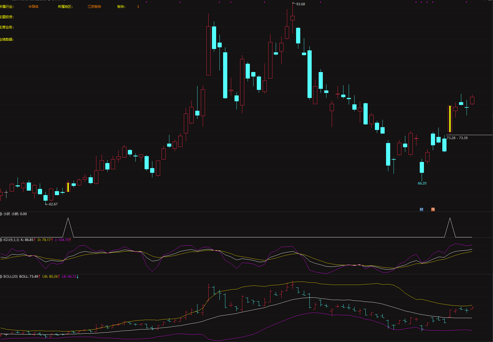Open the 半导体 industry link

(33, 7)
